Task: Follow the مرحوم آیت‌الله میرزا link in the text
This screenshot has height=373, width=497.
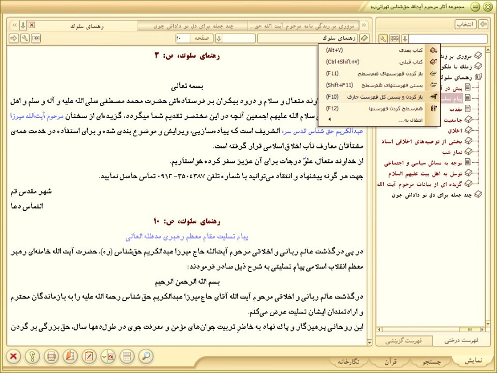Action: [x=37, y=116]
